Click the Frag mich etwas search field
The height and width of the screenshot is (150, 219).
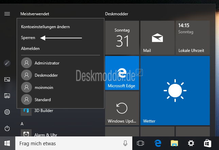click(x=74, y=143)
